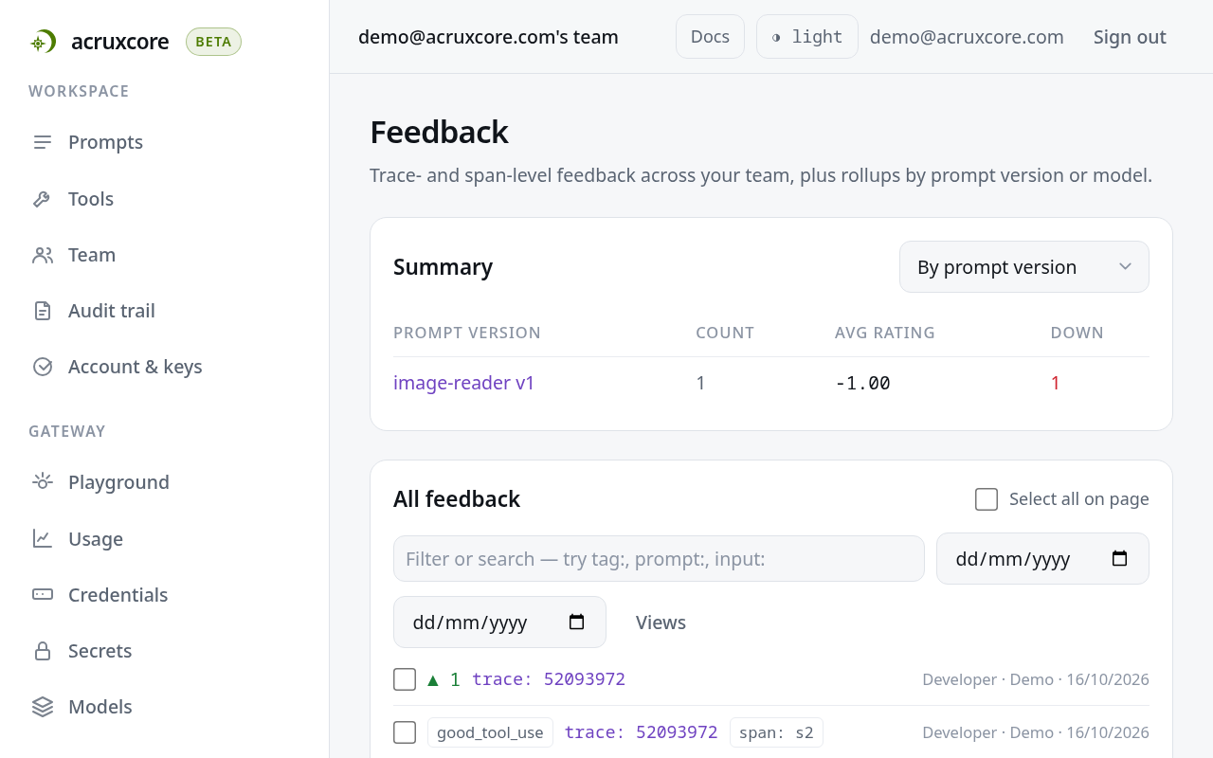Image resolution: width=1213 pixels, height=758 pixels.
Task: Open calendar picker on the second date field
Action: (576, 623)
